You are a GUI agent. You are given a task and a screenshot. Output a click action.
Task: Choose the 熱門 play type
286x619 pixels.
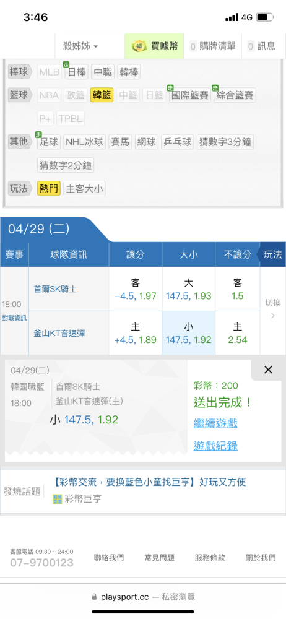49,188
